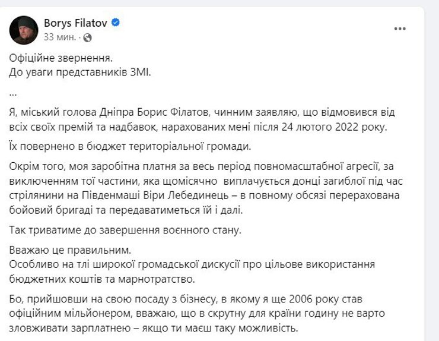439x341 pixels.
Task: Click the ellipsis line in post text
Action: click(14, 93)
